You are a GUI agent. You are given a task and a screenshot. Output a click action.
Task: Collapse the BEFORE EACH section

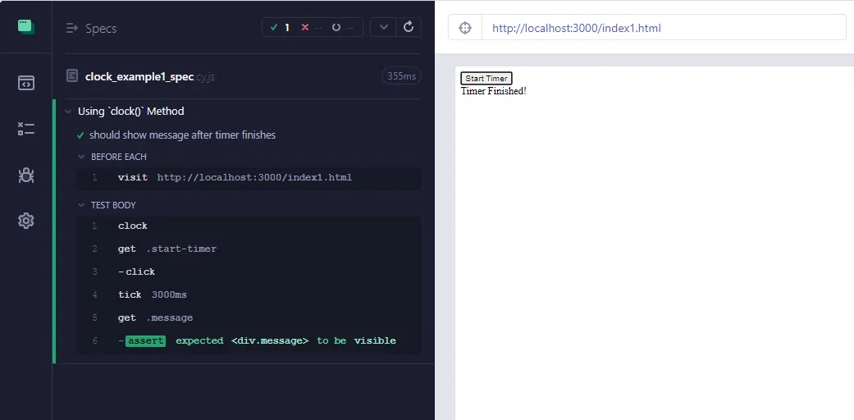118,157
